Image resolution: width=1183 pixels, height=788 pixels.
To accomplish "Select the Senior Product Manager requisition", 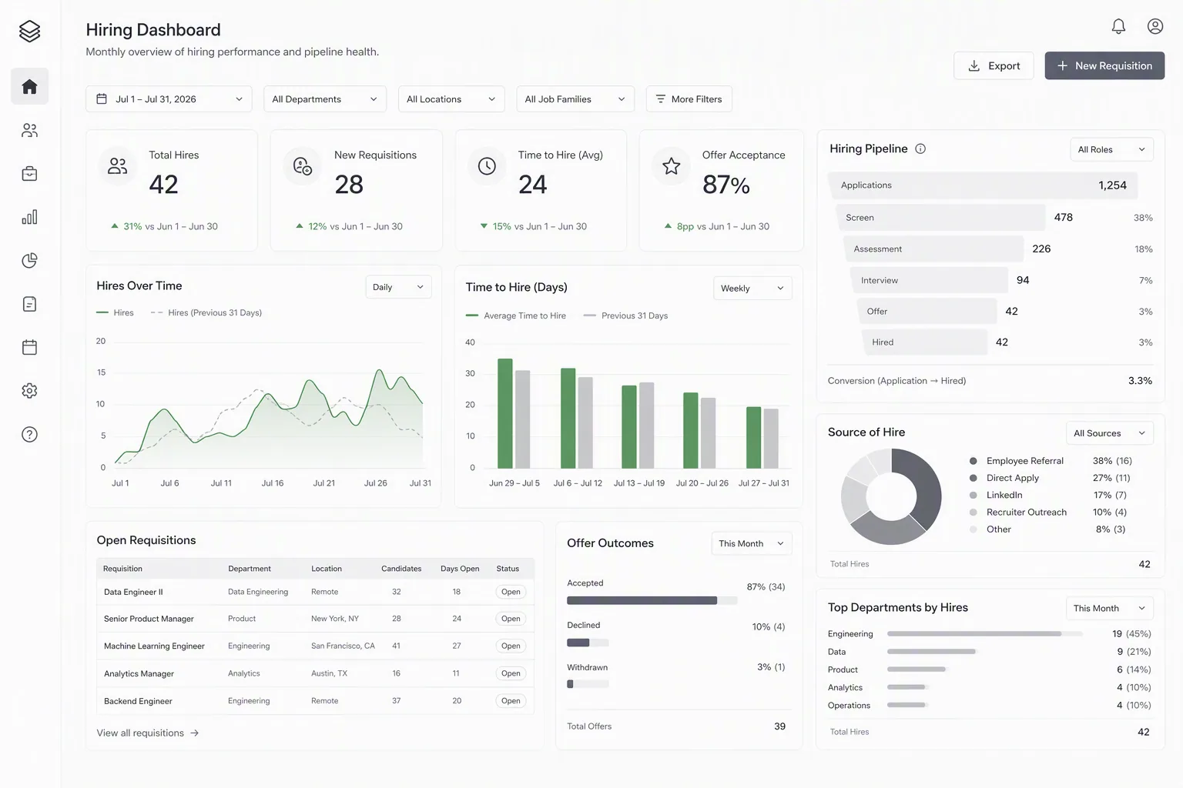I will click(315, 619).
